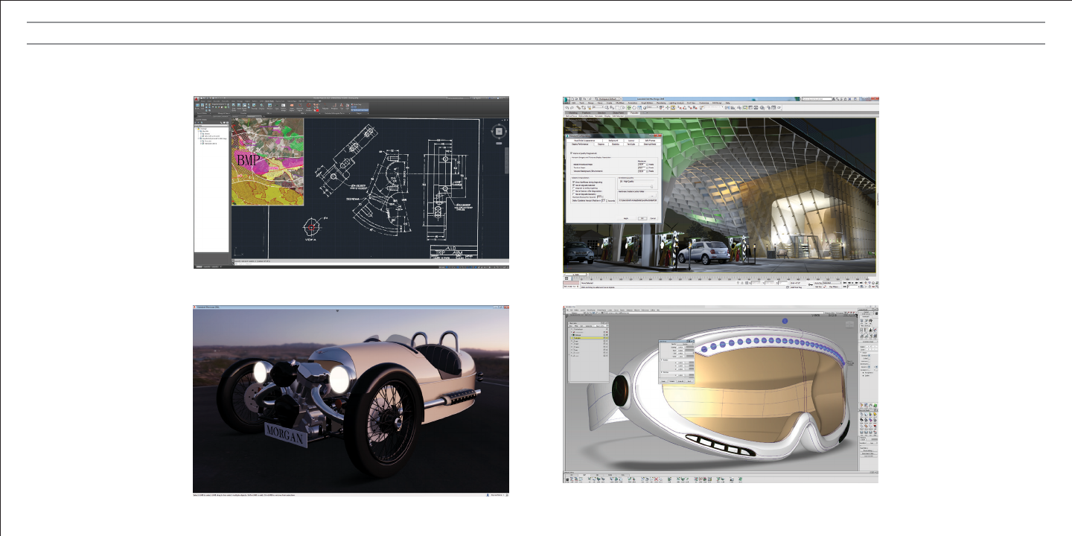Open the 3ds Max application button
This screenshot has width=1072, height=536.
pyautogui.click(x=567, y=100)
